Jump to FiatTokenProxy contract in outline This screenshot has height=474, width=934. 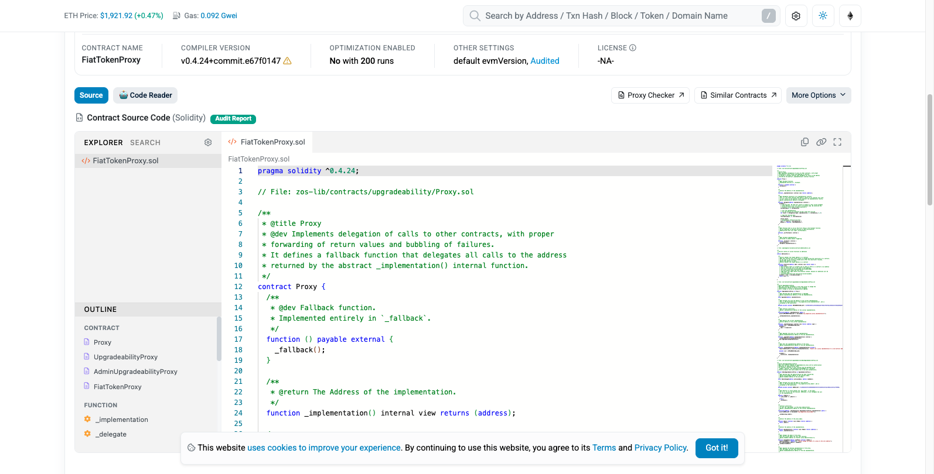coord(117,387)
